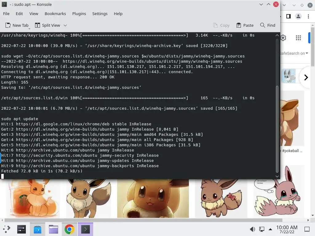Click the Konsole taskbar icon
This screenshot has height=236, width=315.
(86, 229)
